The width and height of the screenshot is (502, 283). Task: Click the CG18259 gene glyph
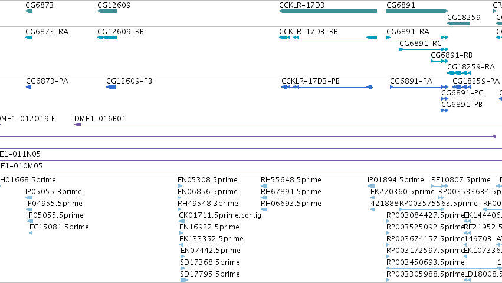pos(458,24)
